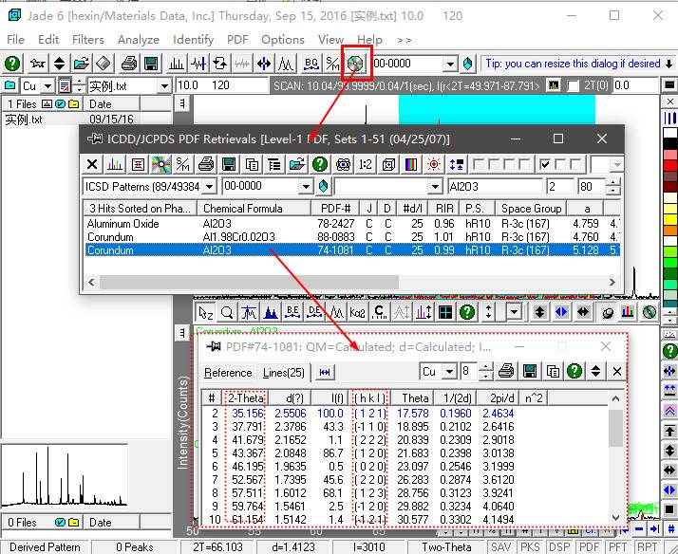Save the PDF#74-1081 card with floppy icon
The image size is (678, 554).
(530, 371)
